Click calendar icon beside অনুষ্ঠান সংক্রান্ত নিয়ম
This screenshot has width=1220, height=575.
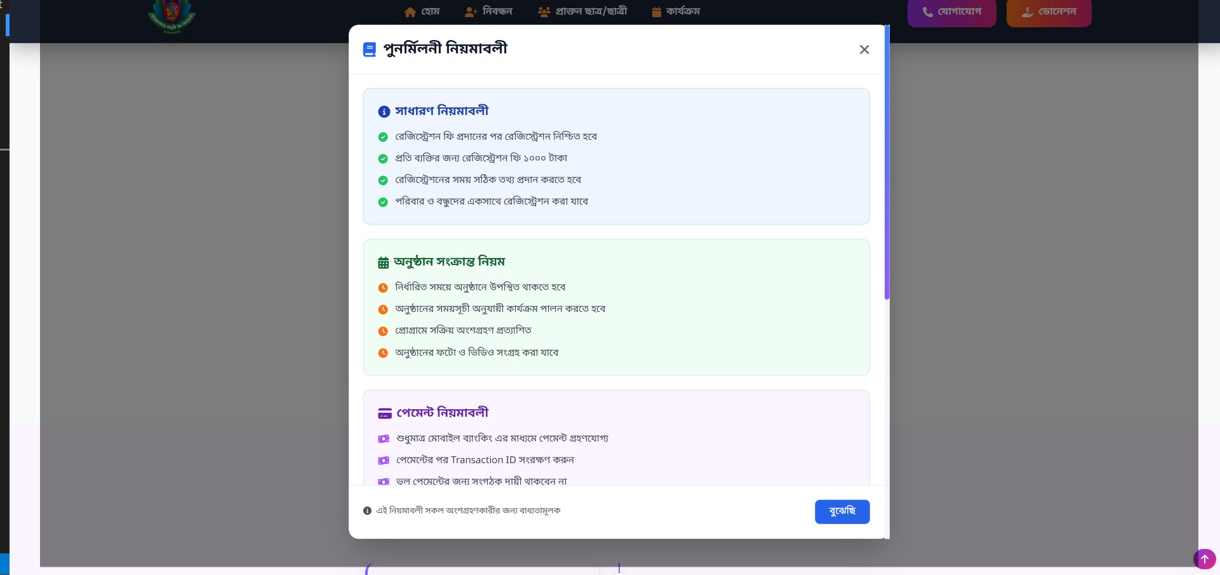tap(383, 262)
